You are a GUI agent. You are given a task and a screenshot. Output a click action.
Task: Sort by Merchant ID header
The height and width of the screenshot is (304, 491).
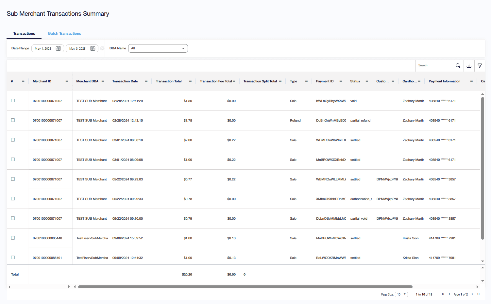tap(42, 81)
